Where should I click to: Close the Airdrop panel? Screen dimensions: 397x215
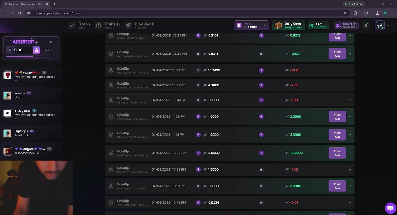[46, 42]
